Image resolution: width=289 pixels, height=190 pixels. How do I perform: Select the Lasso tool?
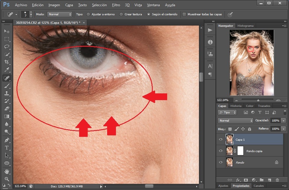(x=6, y=47)
